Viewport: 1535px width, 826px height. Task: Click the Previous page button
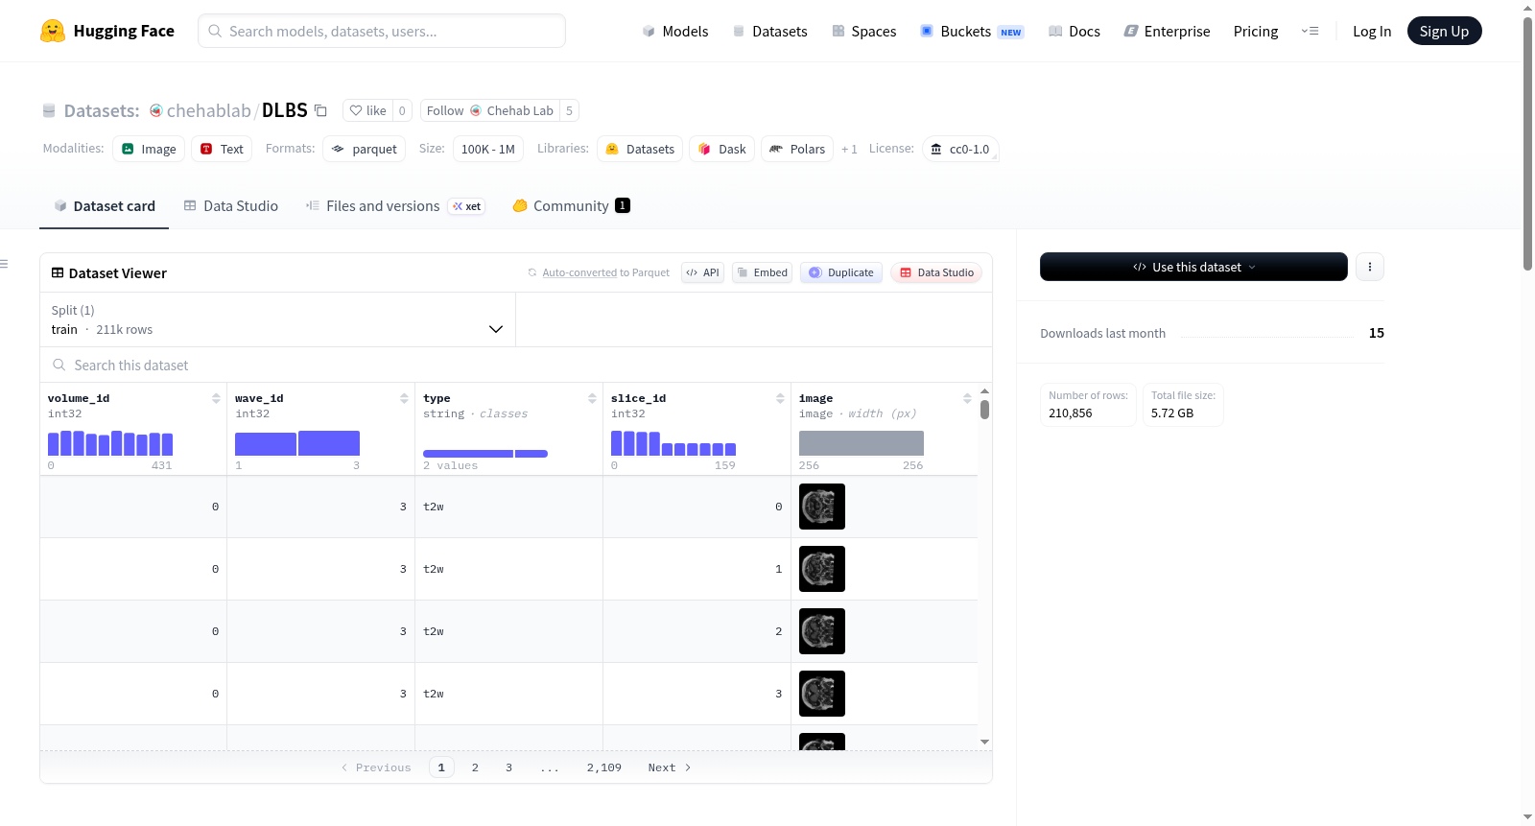(x=376, y=767)
